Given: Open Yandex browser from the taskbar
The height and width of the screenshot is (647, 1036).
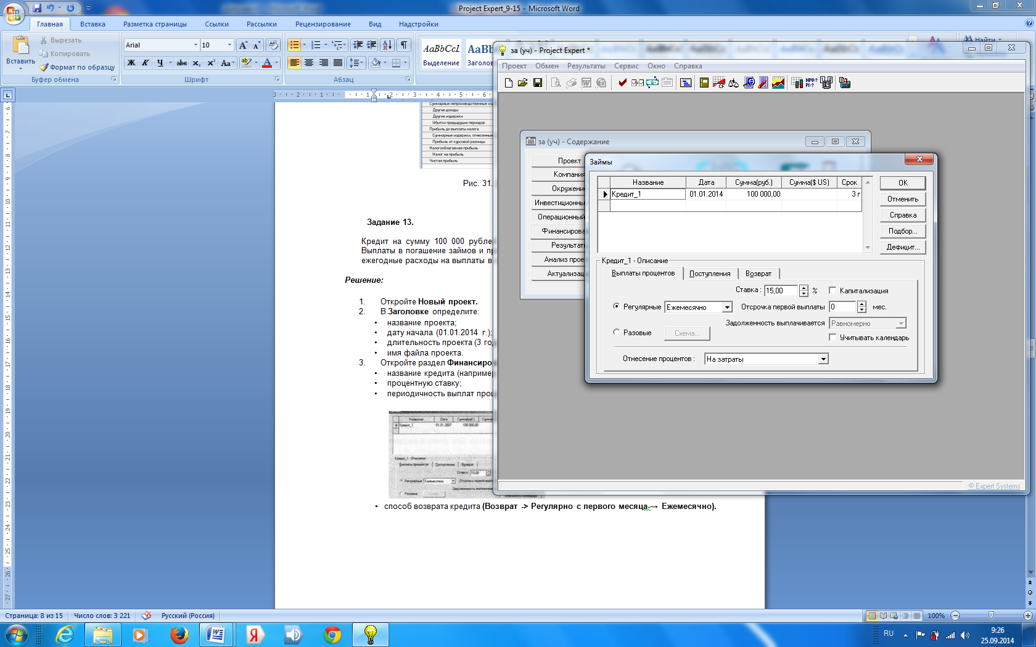Looking at the screenshot, I should click(x=255, y=634).
